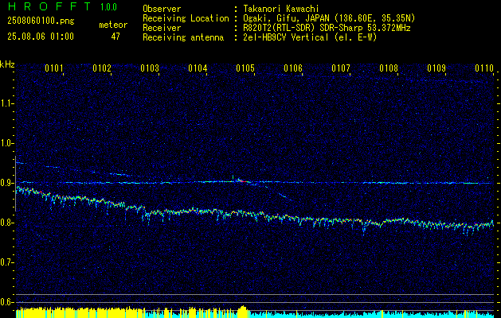Click the 0.8 kHz axis label
Viewport: 501px width, 318px height.
pyautogui.click(x=6, y=223)
